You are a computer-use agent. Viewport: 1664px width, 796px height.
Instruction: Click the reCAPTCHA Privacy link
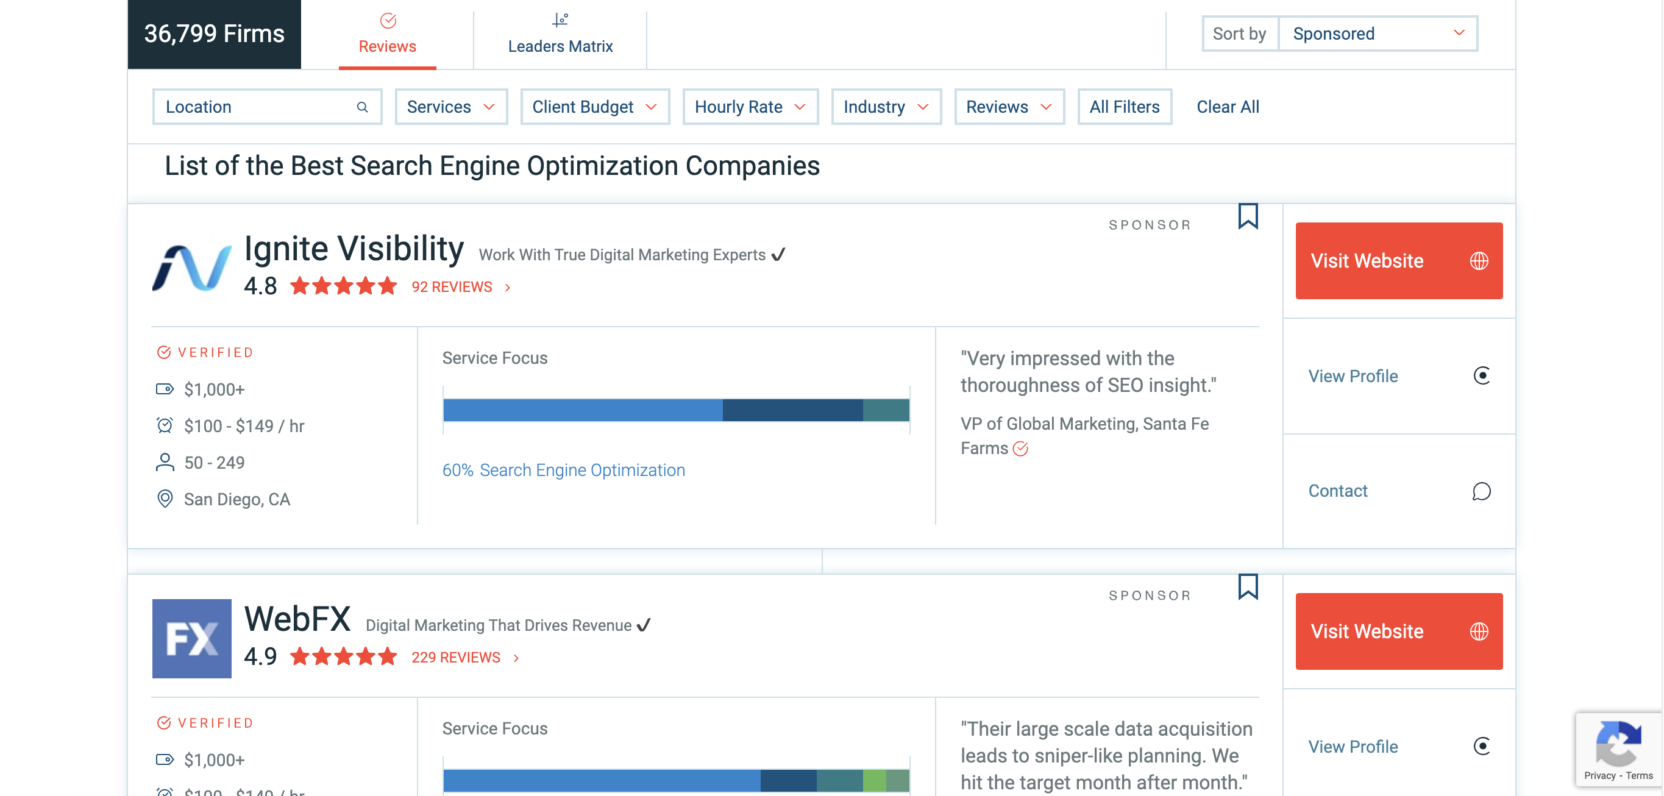click(x=1599, y=775)
